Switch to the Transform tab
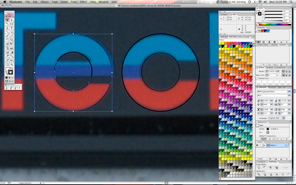Image resolution: width=296 pixels, height=185 pixels. point(261,162)
